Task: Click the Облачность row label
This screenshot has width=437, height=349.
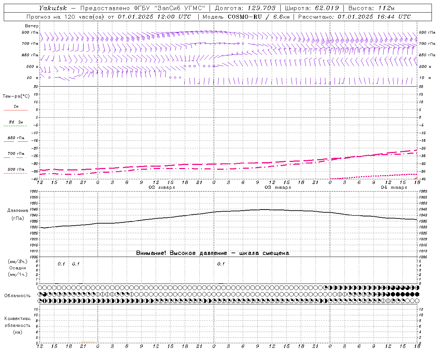Action: 17,296
